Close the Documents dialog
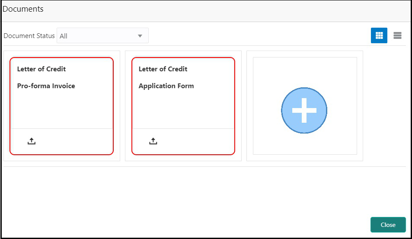Viewport: 412px width, 239px height. 388,225
